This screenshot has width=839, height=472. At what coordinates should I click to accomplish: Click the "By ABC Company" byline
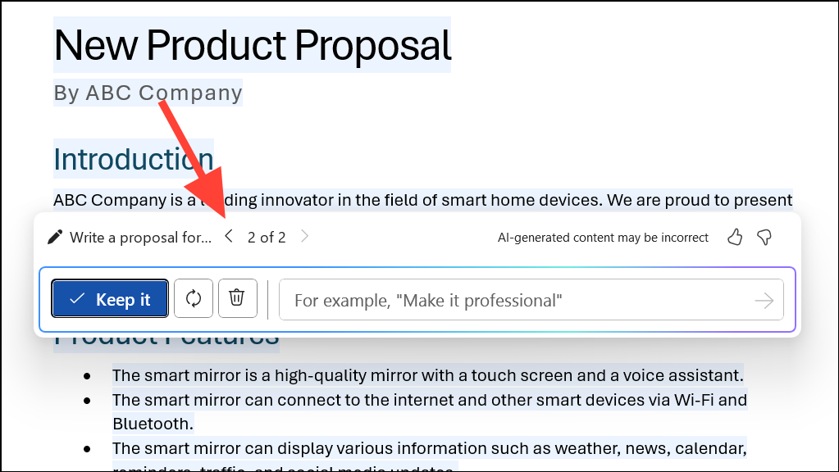click(147, 92)
